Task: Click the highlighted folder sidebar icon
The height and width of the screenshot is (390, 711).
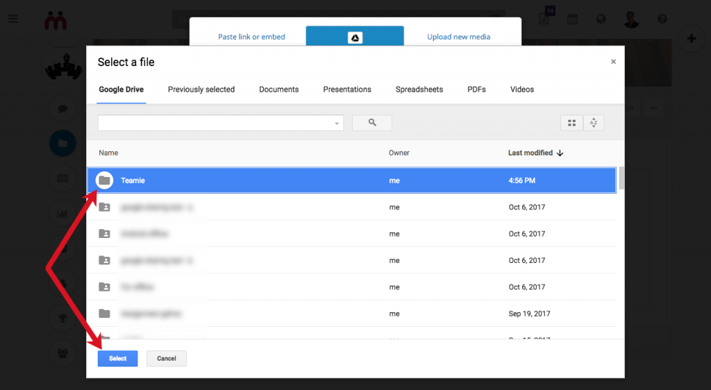Action: pyautogui.click(x=63, y=143)
